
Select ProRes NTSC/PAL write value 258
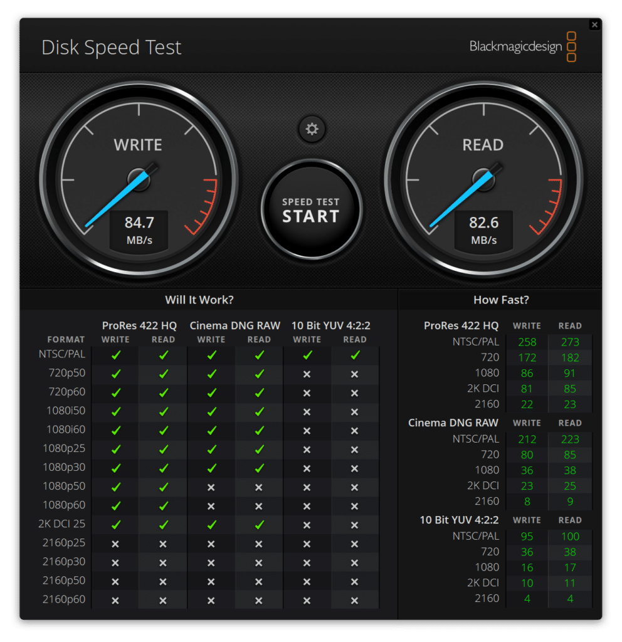(527, 342)
